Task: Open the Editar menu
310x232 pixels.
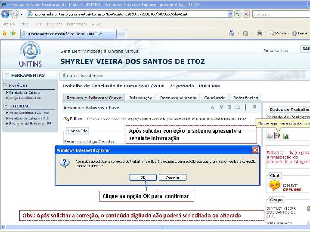Action: click(24, 24)
